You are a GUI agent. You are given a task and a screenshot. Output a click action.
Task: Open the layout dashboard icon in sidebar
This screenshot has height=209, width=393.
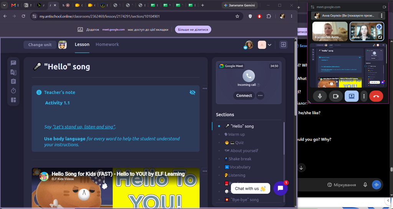point(13,100)
